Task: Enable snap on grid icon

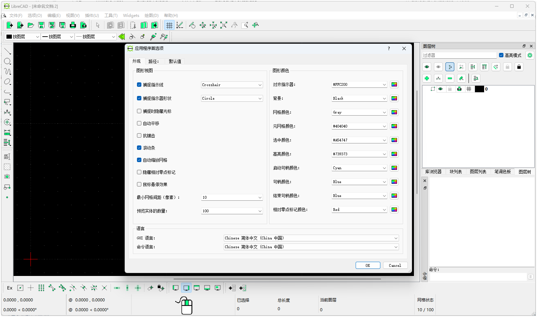Action: click(41, 288)
